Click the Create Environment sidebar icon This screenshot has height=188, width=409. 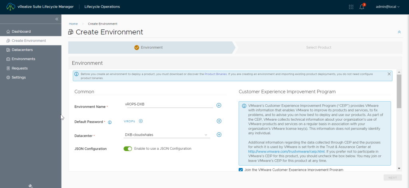(8, 41)
